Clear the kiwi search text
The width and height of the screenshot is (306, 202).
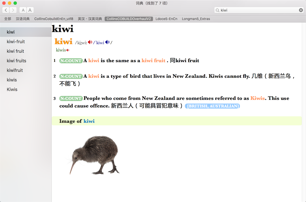301,10
